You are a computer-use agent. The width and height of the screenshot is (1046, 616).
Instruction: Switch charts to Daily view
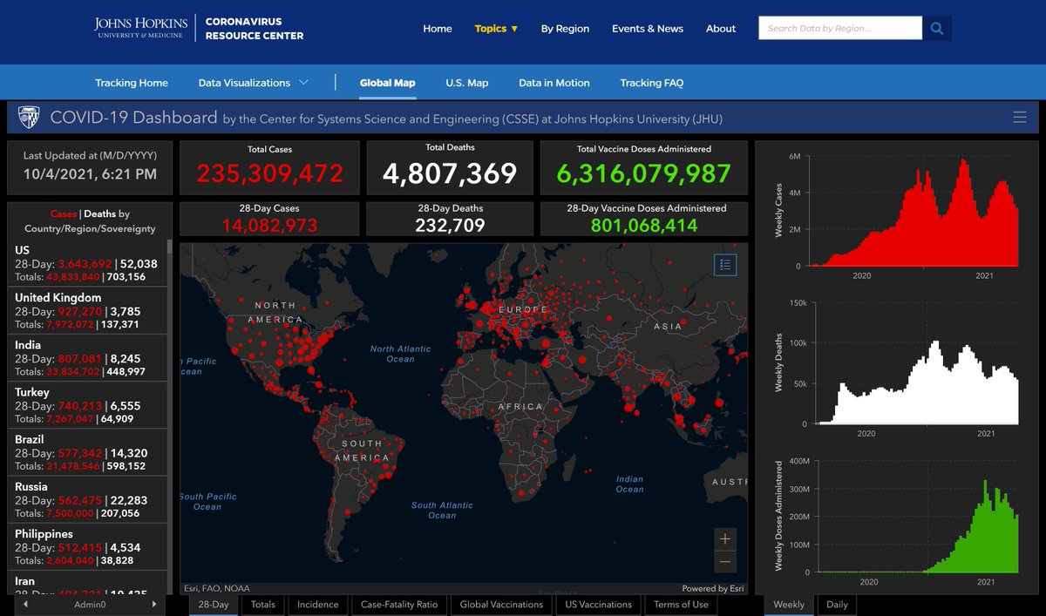click(836, 604)
